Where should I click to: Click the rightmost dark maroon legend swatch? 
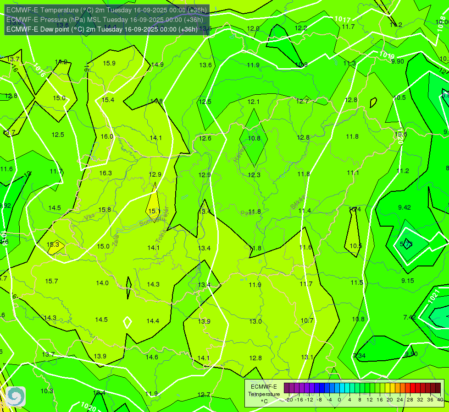click(438, 388)
